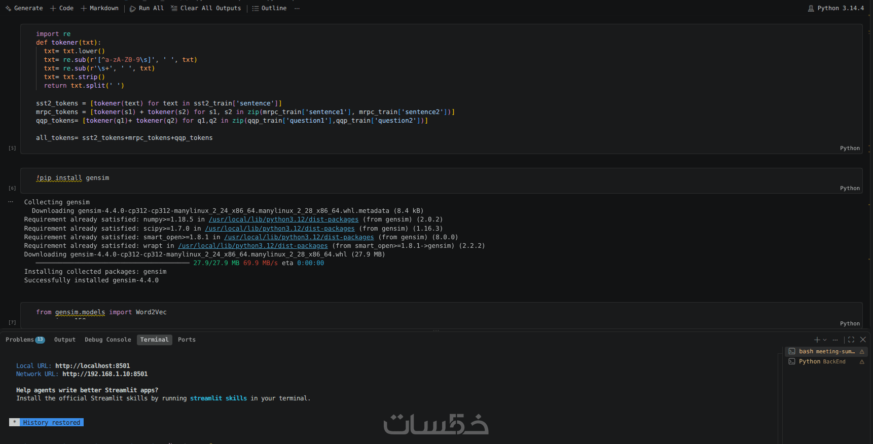The image size is (873, 444).
Task: Click the 'streamlit skills' command text
Action: pyautogui.click(x=219, y=398)
